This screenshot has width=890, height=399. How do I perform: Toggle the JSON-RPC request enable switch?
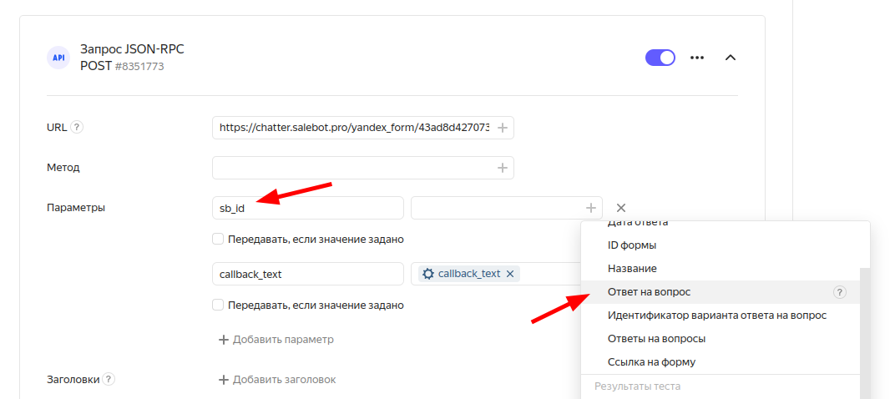660,58
